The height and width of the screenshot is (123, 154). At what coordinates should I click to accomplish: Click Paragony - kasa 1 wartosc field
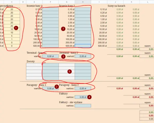(x=51, y=88)
